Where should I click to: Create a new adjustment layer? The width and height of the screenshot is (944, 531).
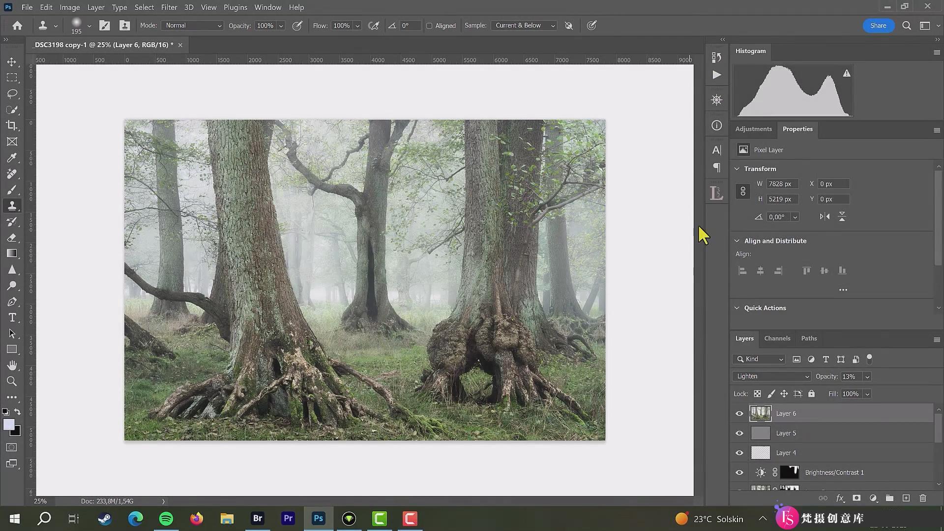(x=873, y=498)
